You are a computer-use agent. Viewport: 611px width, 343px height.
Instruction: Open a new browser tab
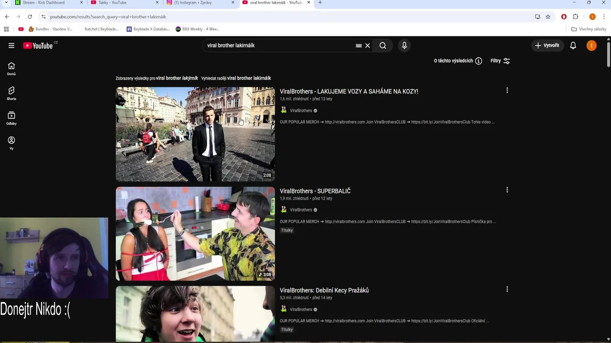320,3
